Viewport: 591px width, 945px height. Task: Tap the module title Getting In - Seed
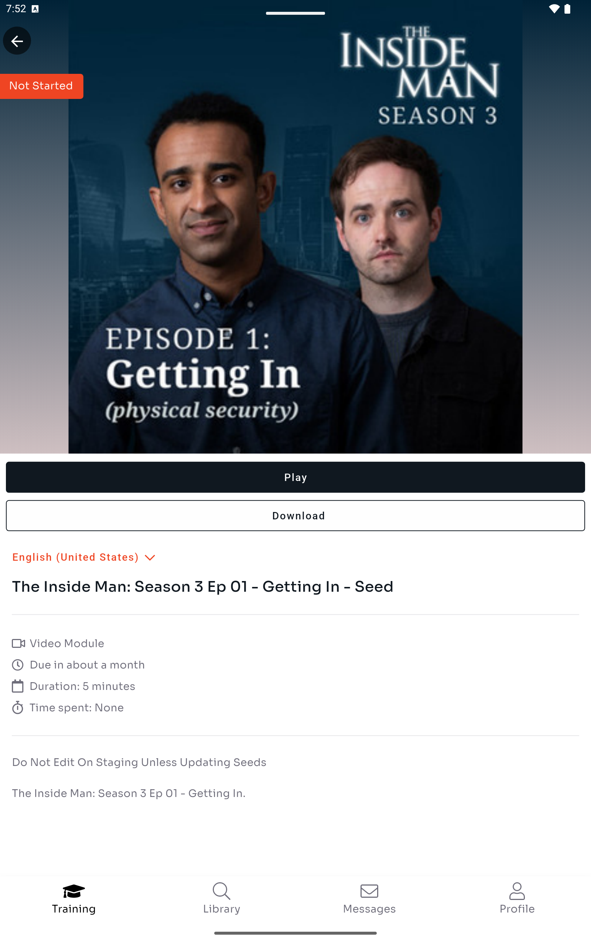[x=202, y=587]
